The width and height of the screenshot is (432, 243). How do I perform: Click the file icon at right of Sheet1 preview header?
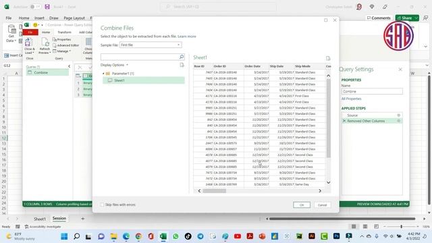click(328, 58)
